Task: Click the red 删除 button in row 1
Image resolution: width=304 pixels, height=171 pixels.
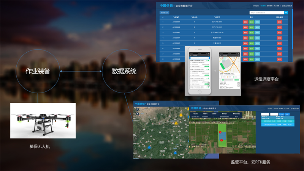Action: (245, 22)
